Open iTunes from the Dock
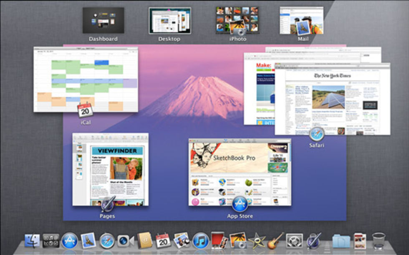The width and height of the screenshot is (409, 255). click(x=201, y=241)
